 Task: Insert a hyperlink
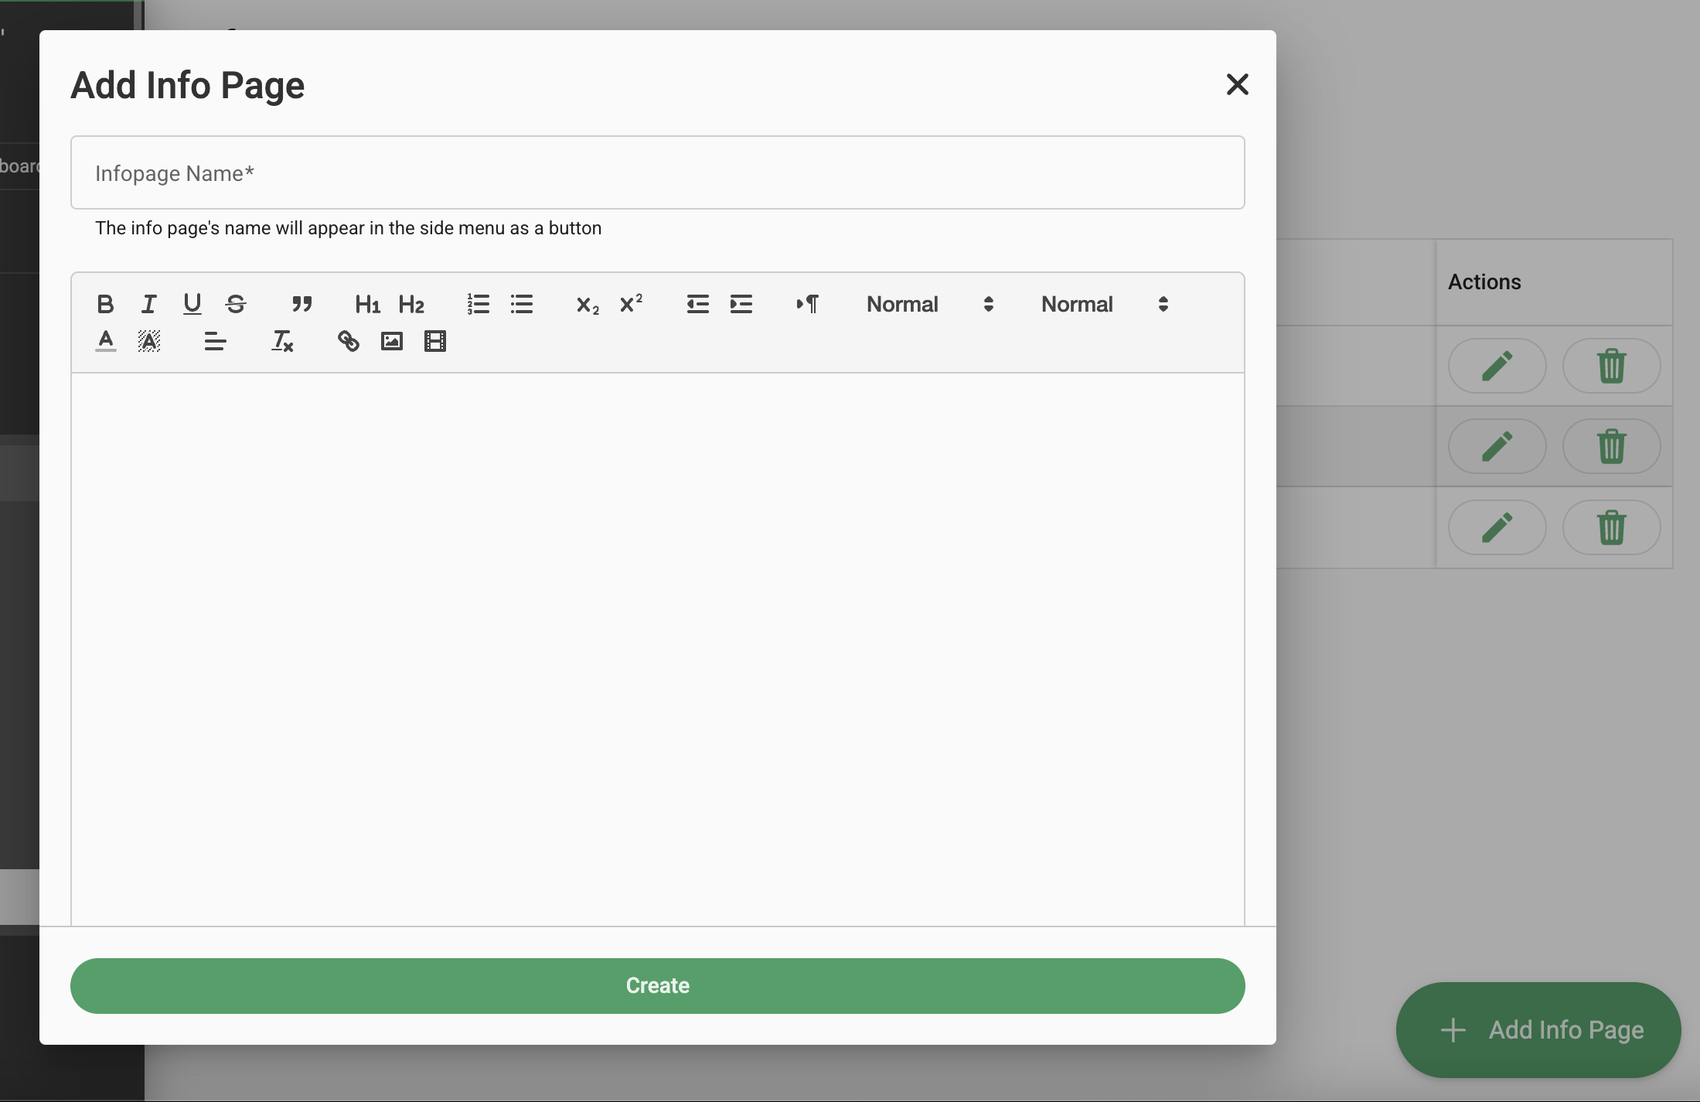point(349,341)
